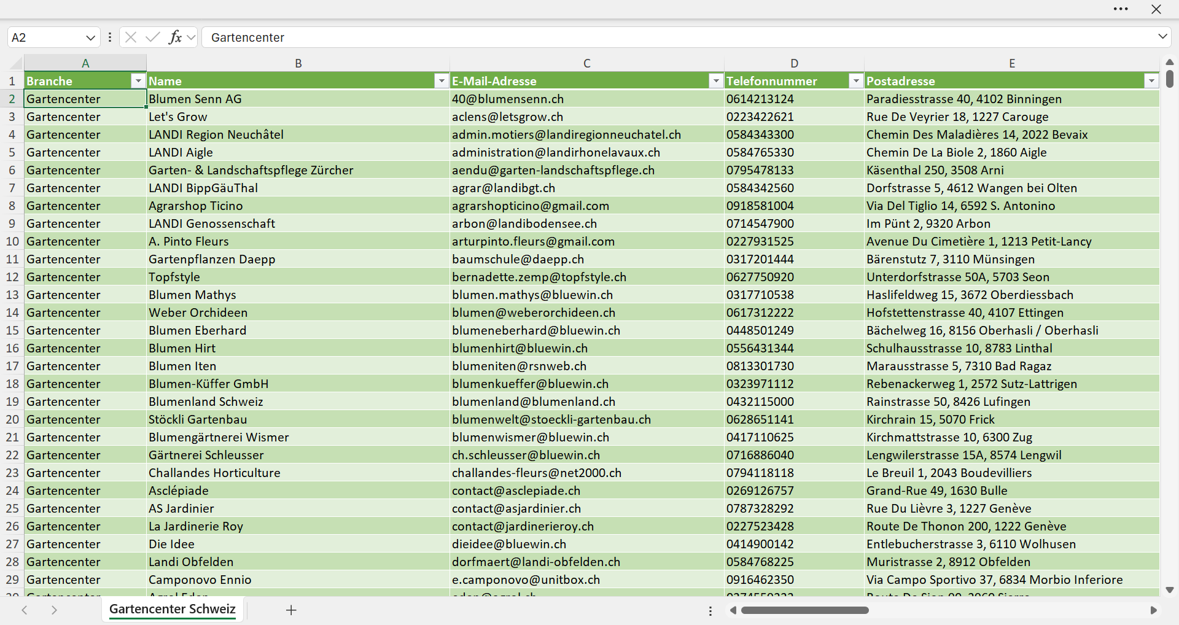The image size is (1179, 625).
Task: Expand the formula bar chevron
Action: coord(1162,37)
